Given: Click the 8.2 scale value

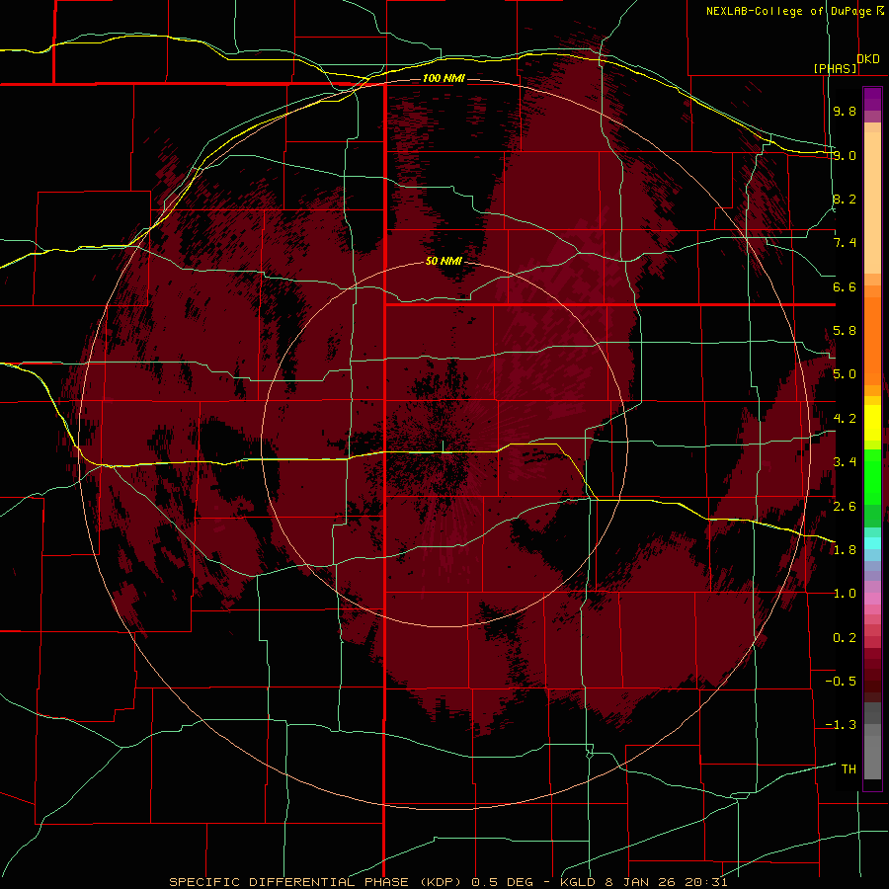Looking at the screenshot, I should [x=845, y=199].
